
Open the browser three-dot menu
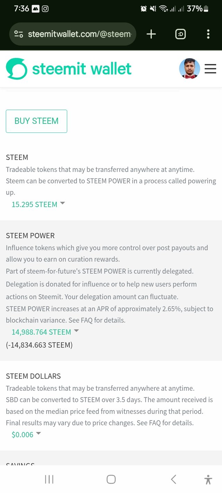click(208, 34)
